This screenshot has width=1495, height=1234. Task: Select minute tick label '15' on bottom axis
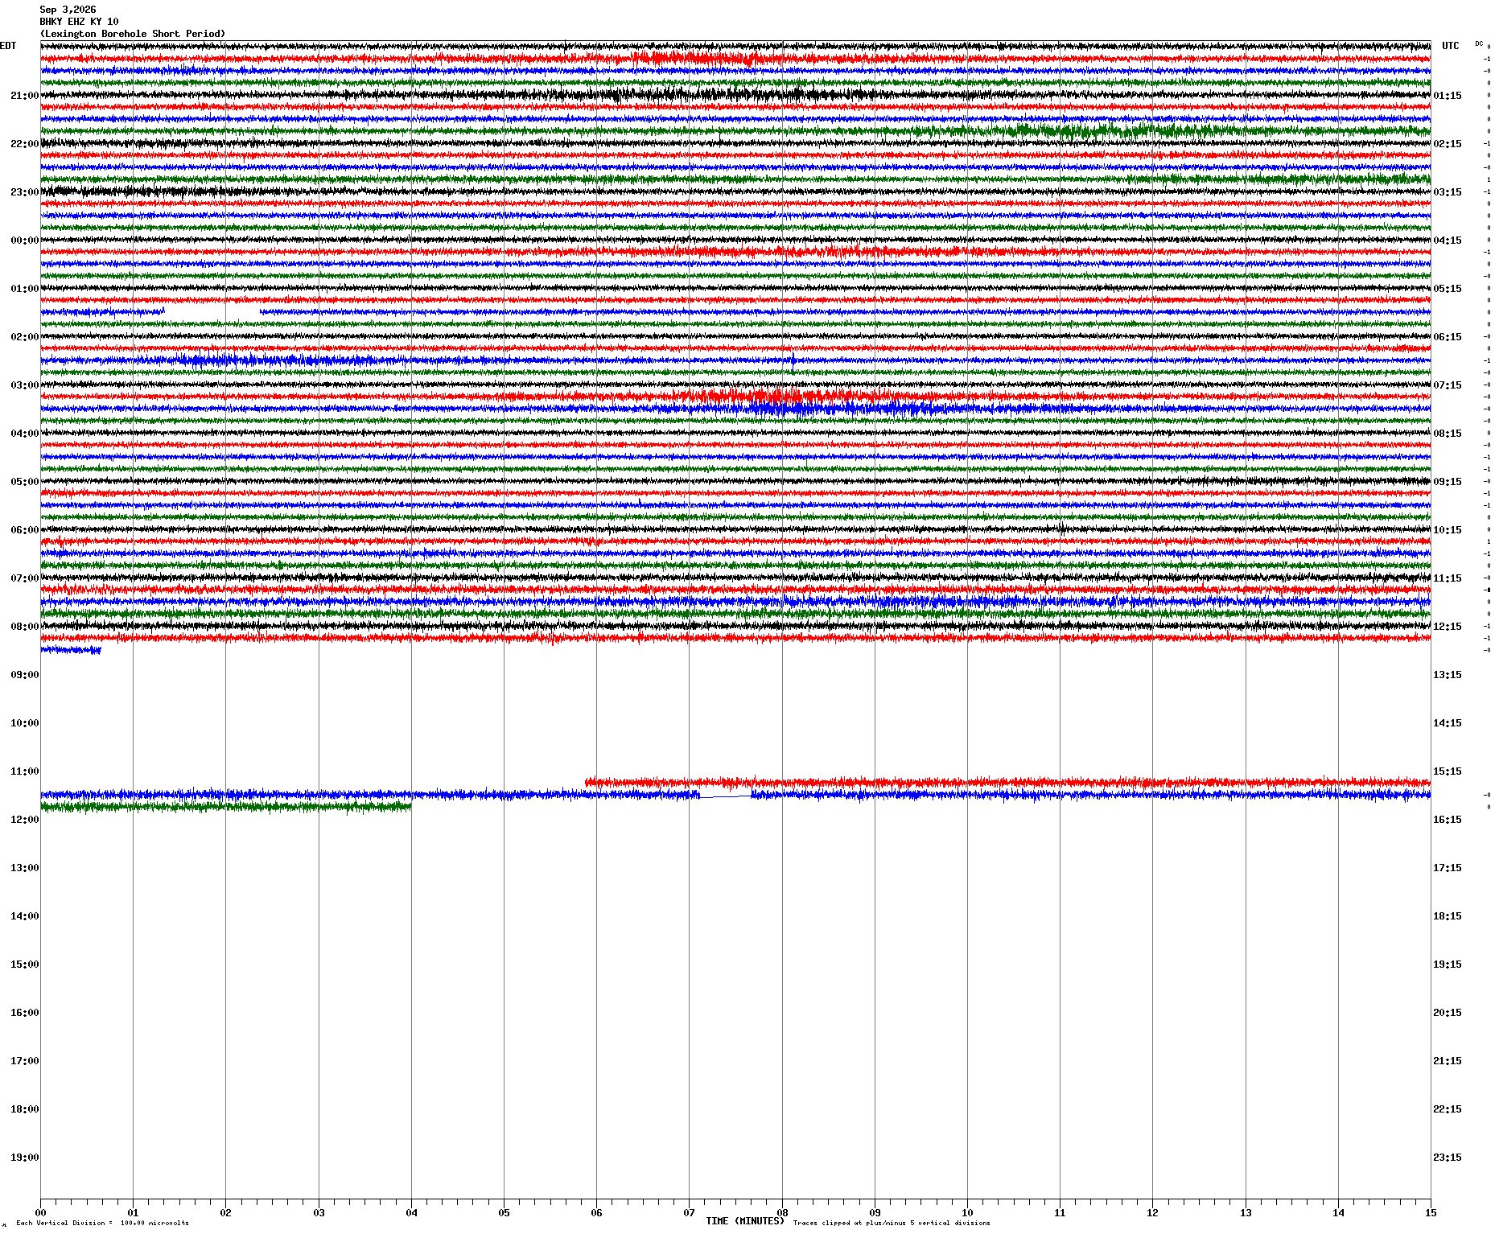pos(1431,1213)
